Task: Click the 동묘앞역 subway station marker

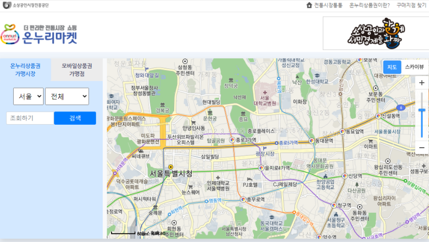Action: click(342, 132)
